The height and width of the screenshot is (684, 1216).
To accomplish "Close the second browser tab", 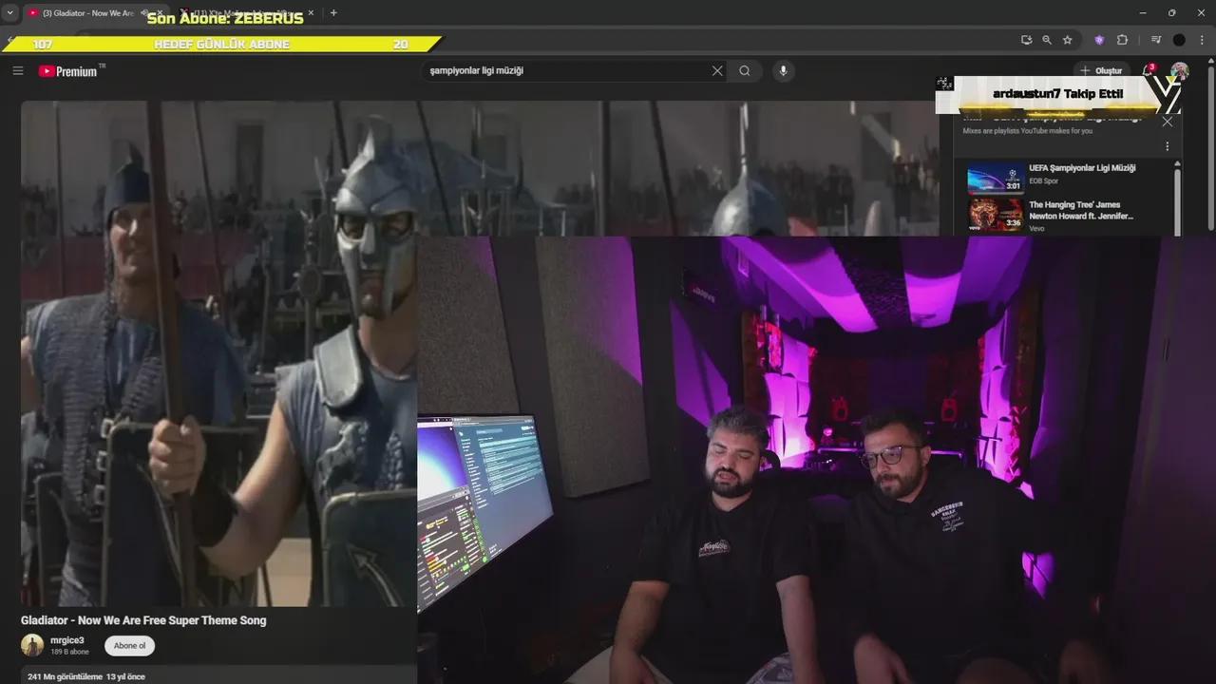I will [313, 13].
